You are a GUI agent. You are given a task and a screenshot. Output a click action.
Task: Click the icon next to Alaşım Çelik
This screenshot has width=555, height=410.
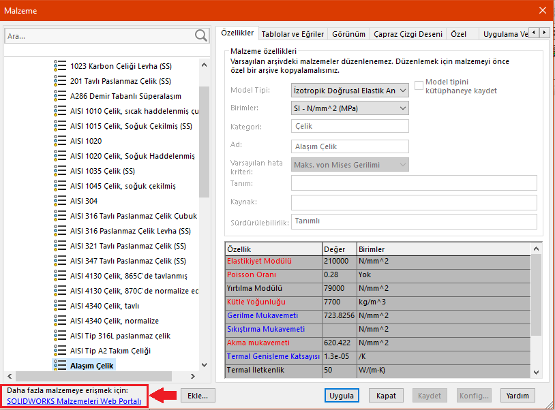pyautogui.click(x=60, y=366)
